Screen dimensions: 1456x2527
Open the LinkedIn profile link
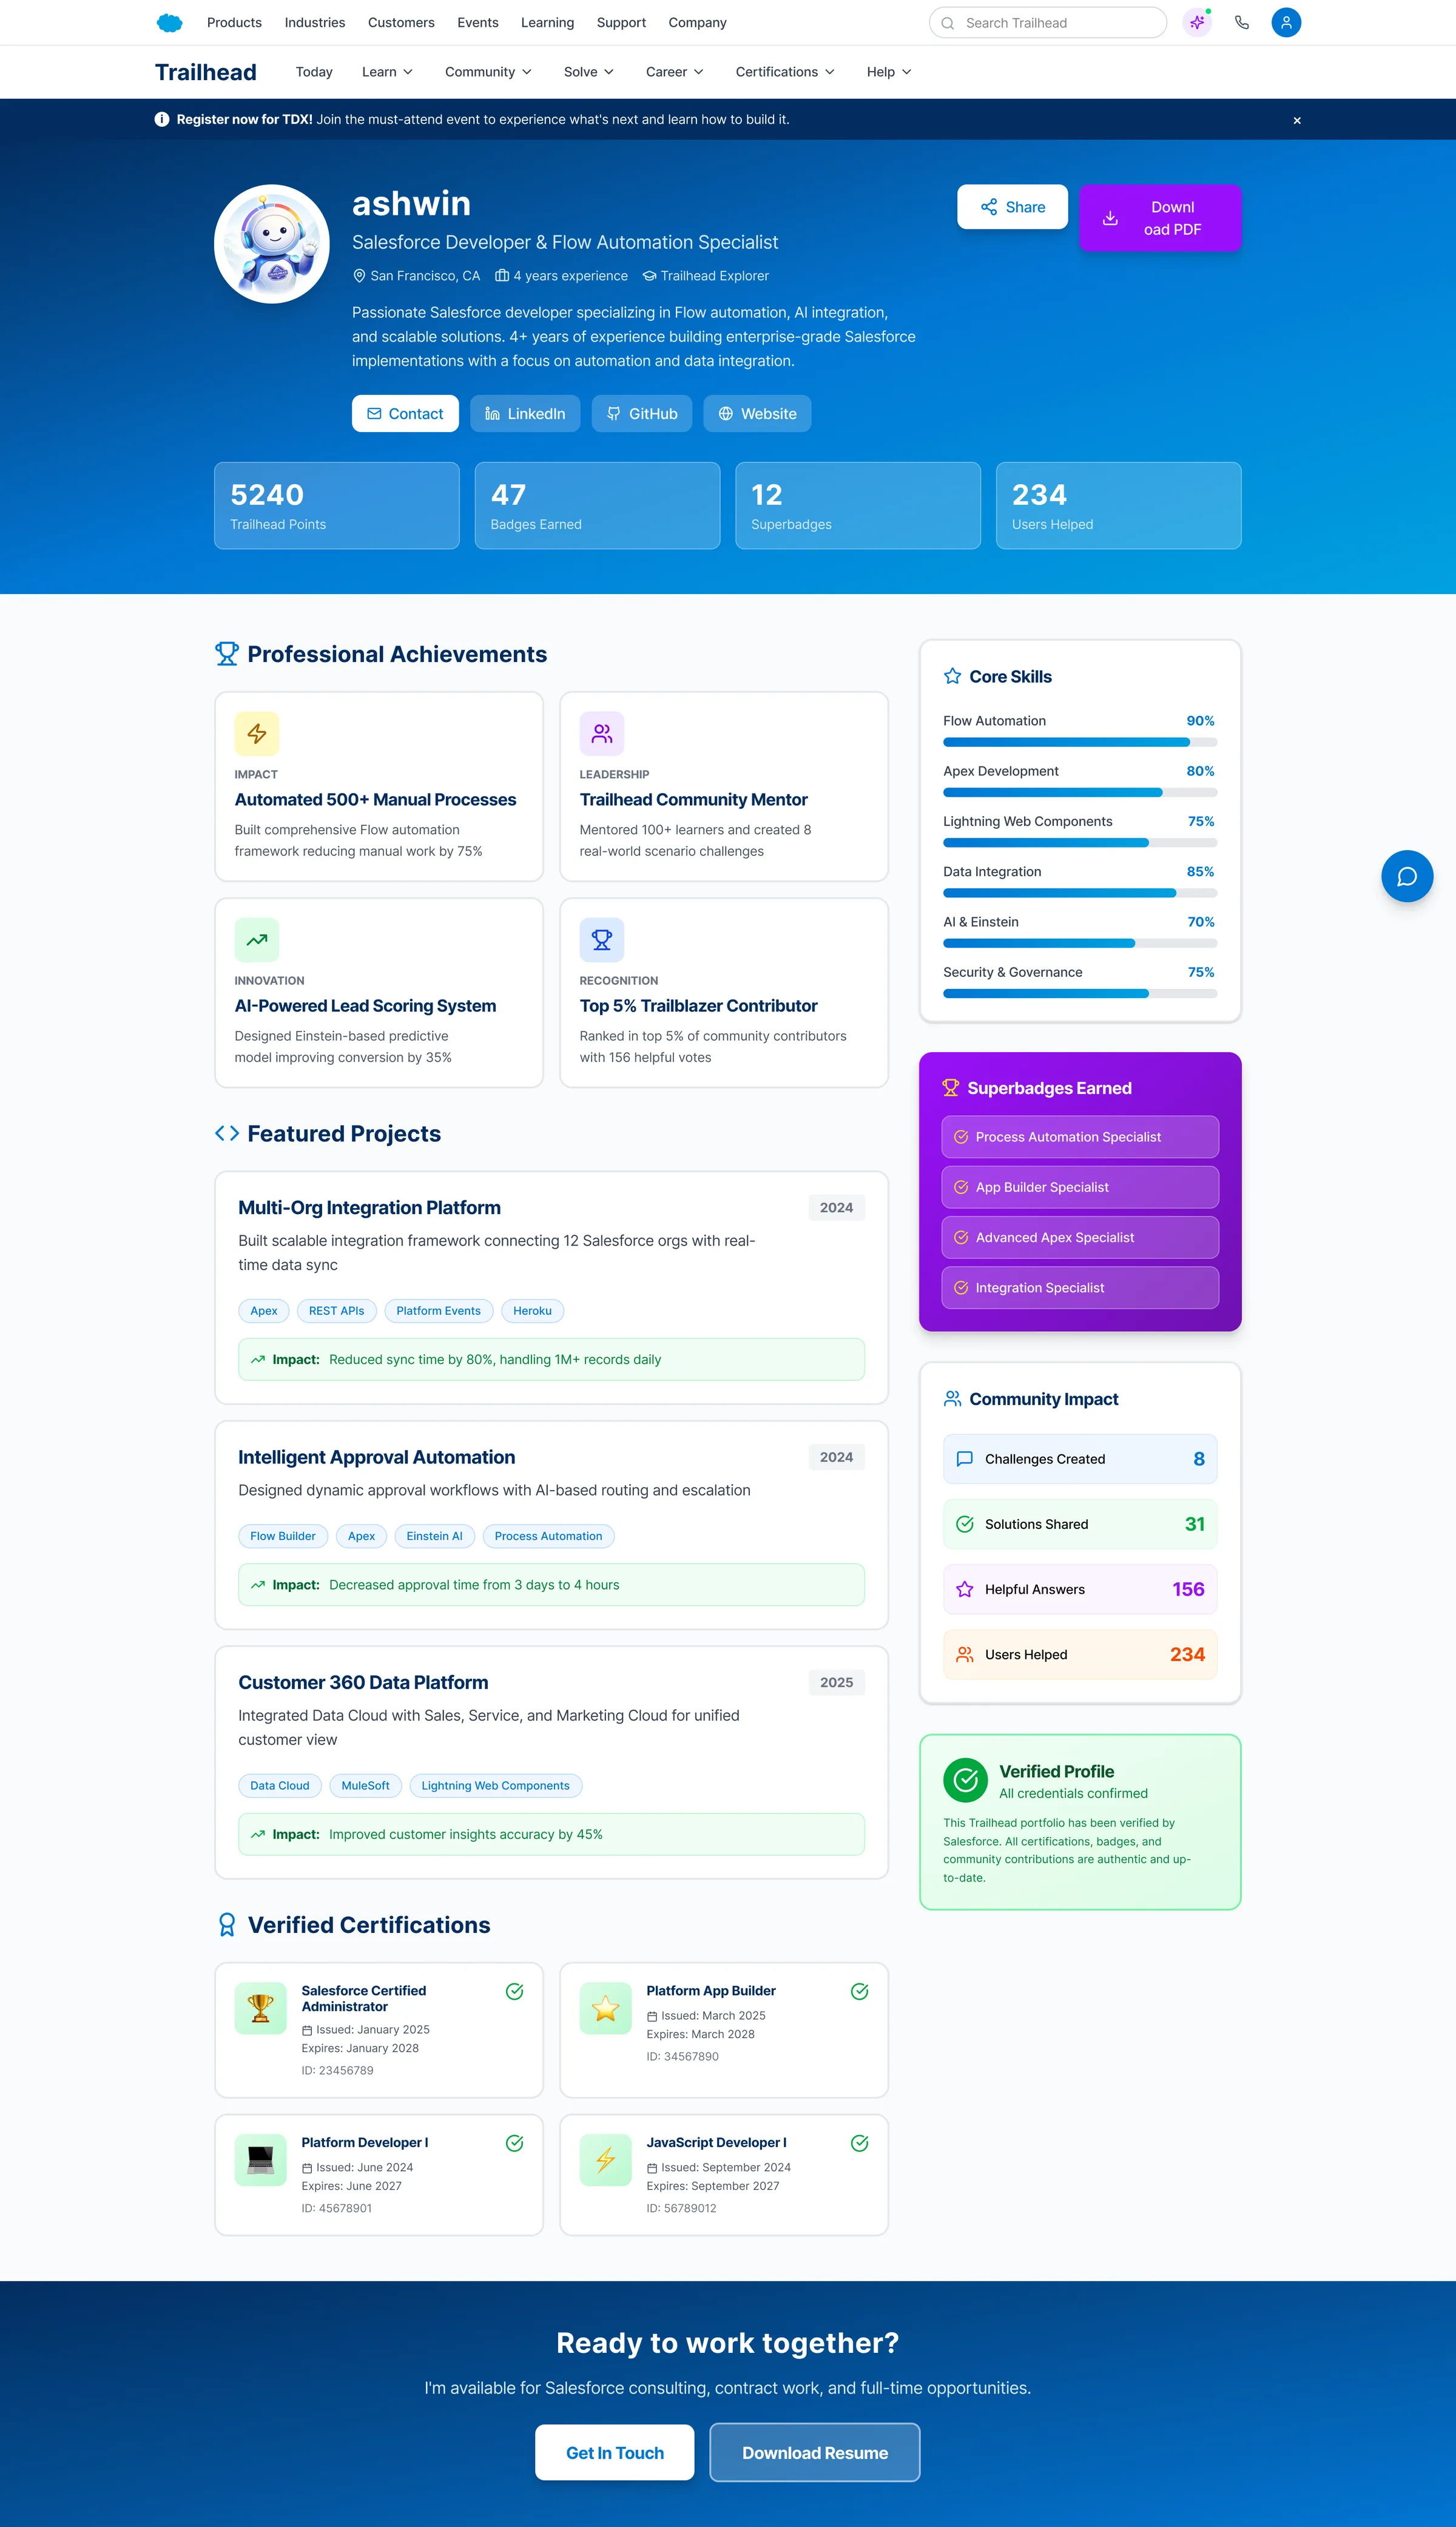click(525, 414)
